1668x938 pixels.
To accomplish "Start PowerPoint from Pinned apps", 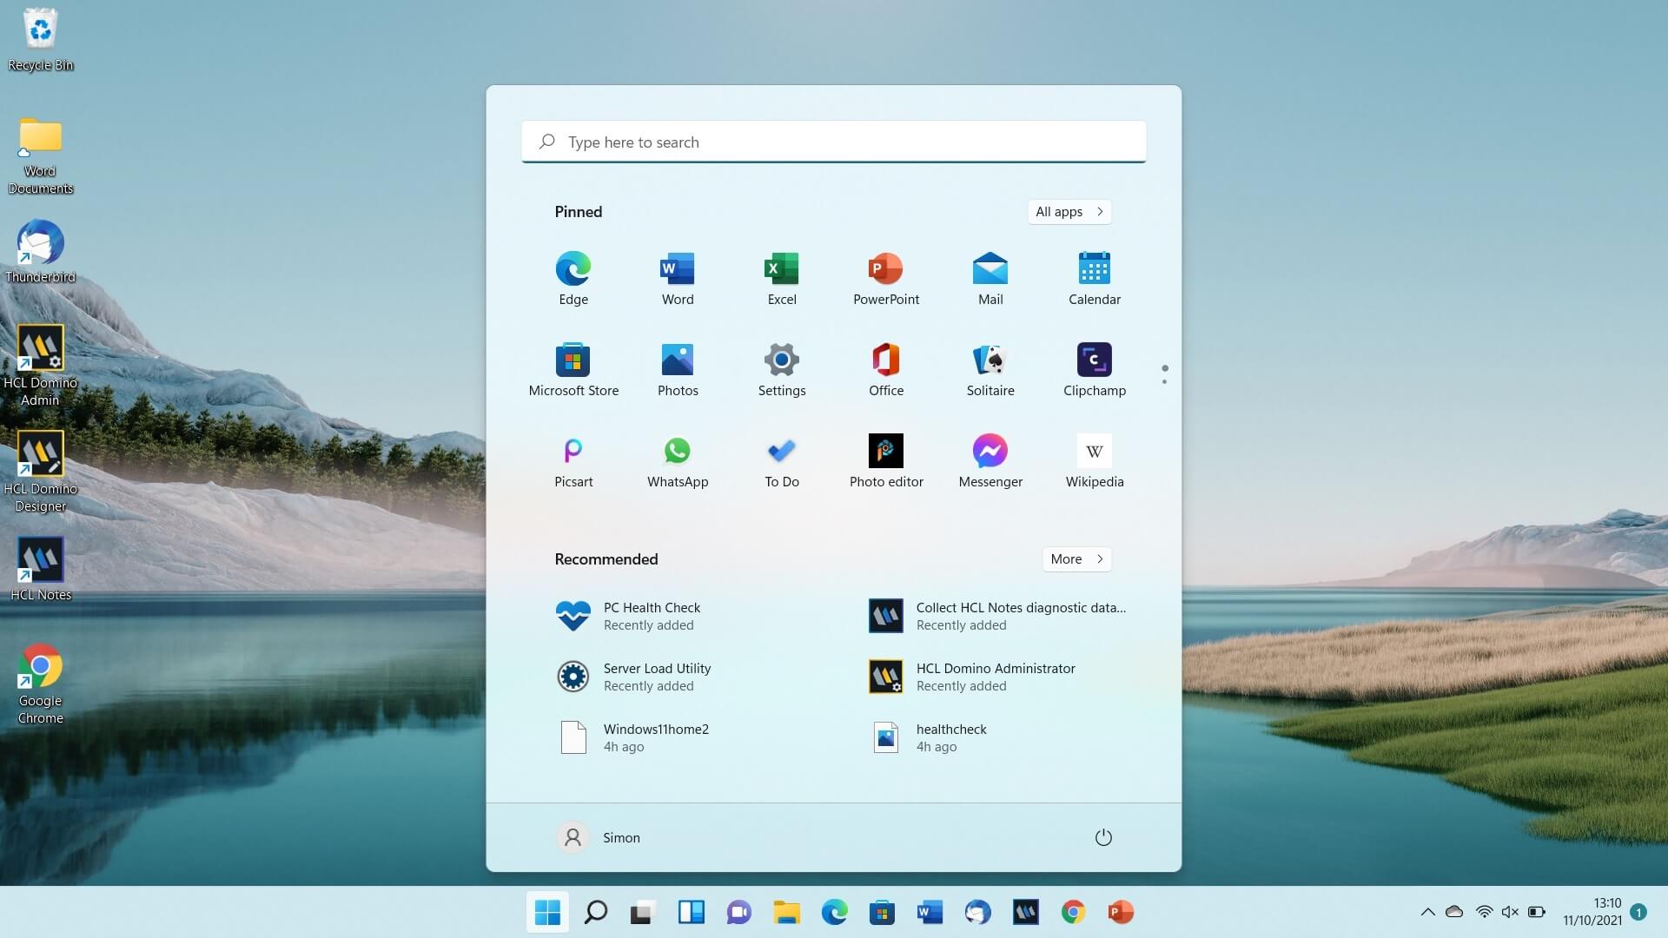I will click(886, 279).
